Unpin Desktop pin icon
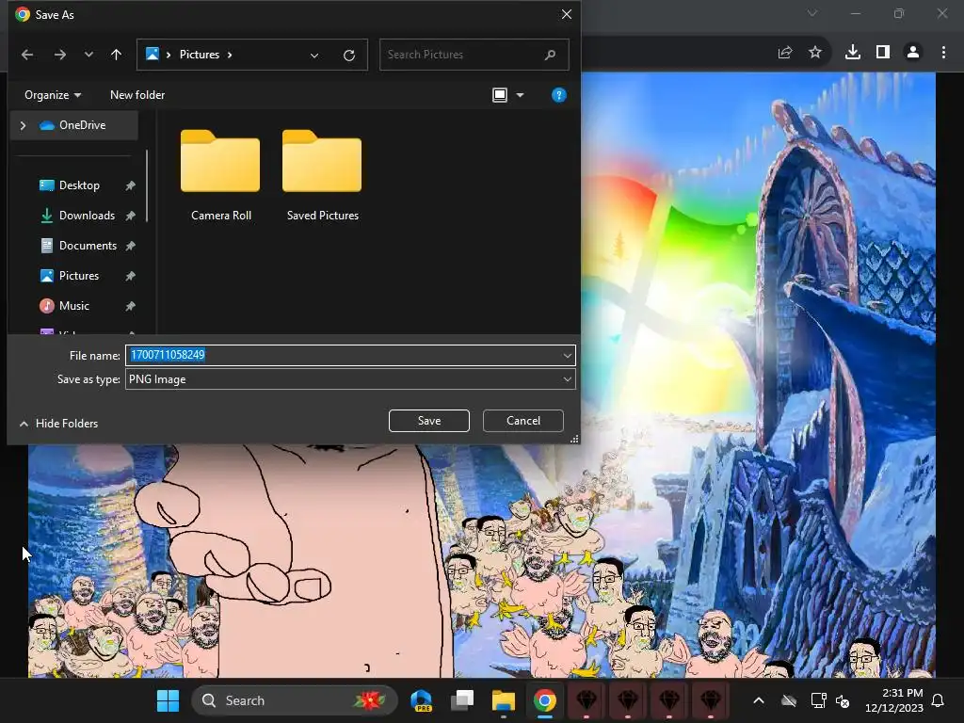Image resolution: width=964 pixels, height=723 pixels. (x=130, y=185)
